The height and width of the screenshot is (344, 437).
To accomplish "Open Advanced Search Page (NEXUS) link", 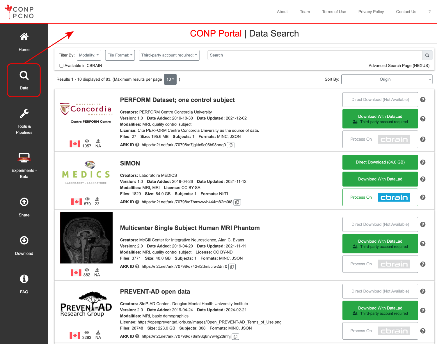I will coord(399,66).
